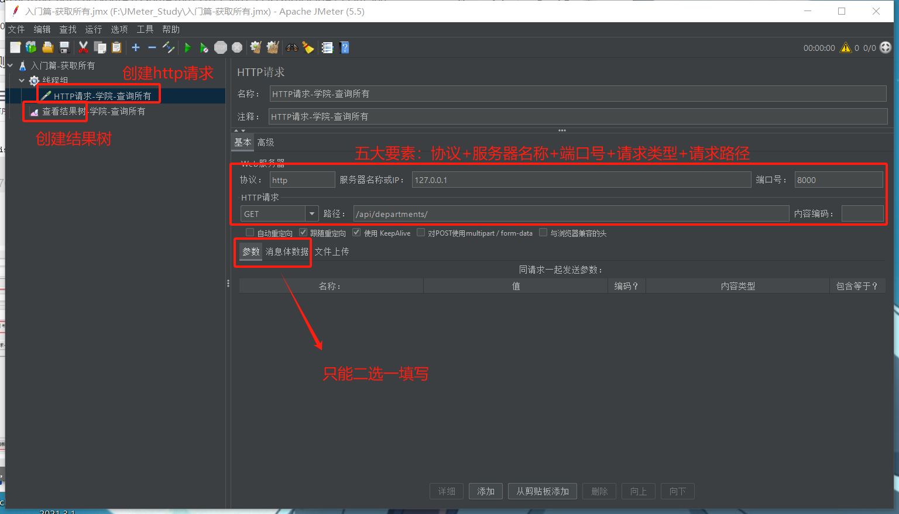Clear all results with double broom icon
The height and width of the screenshot is (514, 899).
(273, 47)
